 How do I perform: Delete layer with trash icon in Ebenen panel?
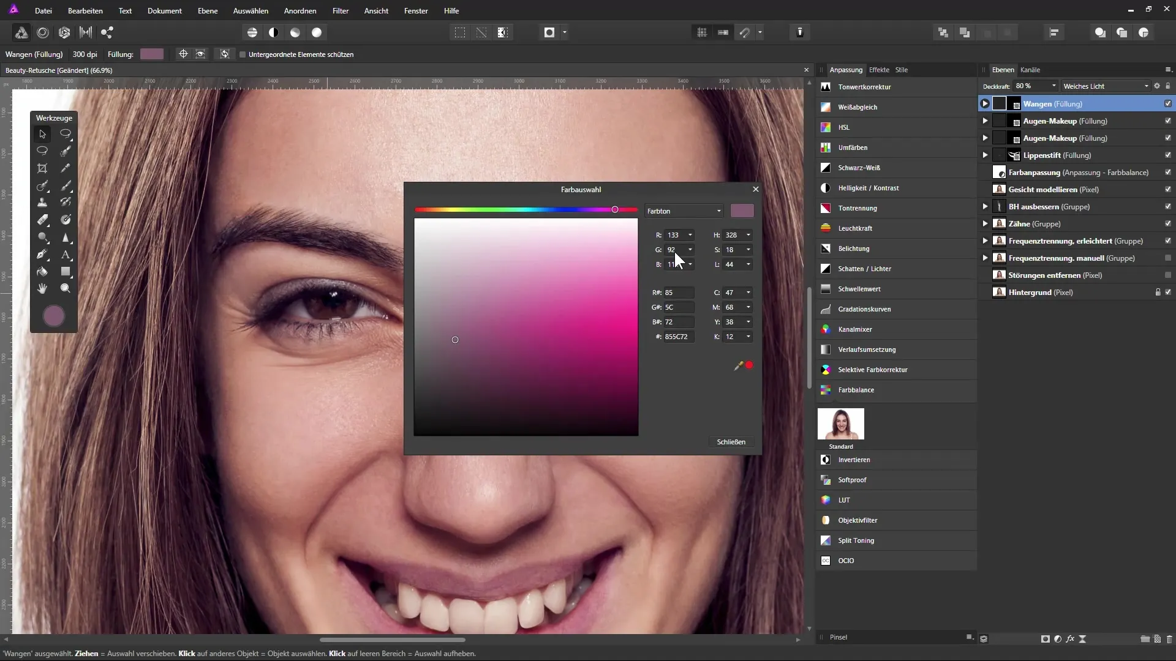pyautogui.click(x=1169, y=638)
